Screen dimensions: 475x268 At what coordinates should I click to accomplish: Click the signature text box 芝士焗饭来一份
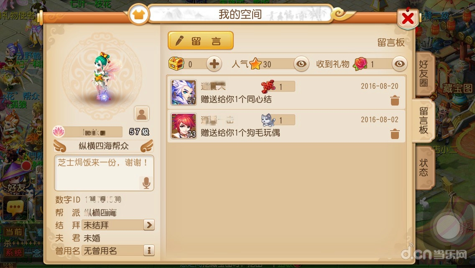[x=104, y=173]
